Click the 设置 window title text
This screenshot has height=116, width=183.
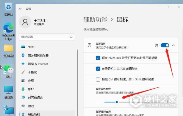point(28,9)
